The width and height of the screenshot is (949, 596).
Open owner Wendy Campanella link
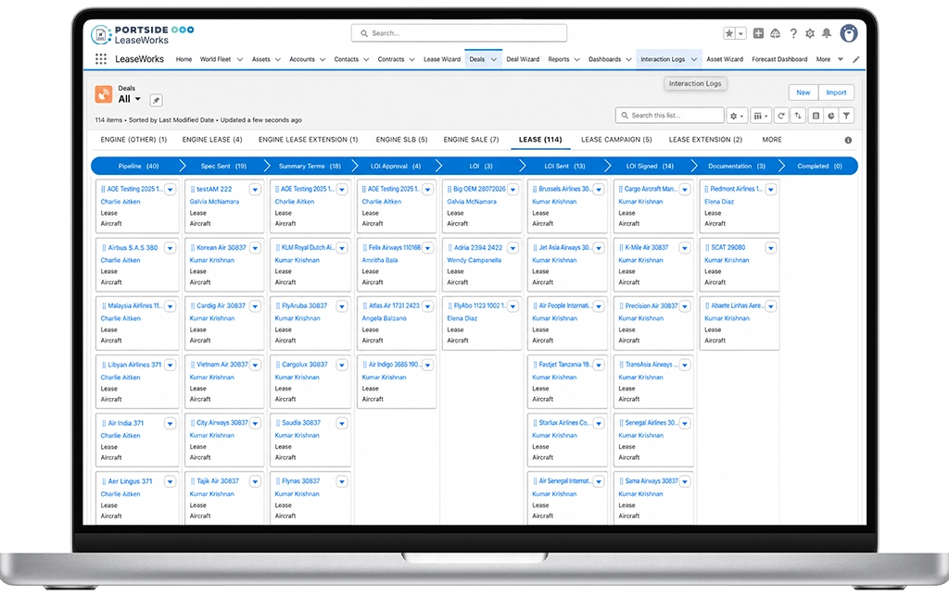pyautogui.click(x=474, y=261)
